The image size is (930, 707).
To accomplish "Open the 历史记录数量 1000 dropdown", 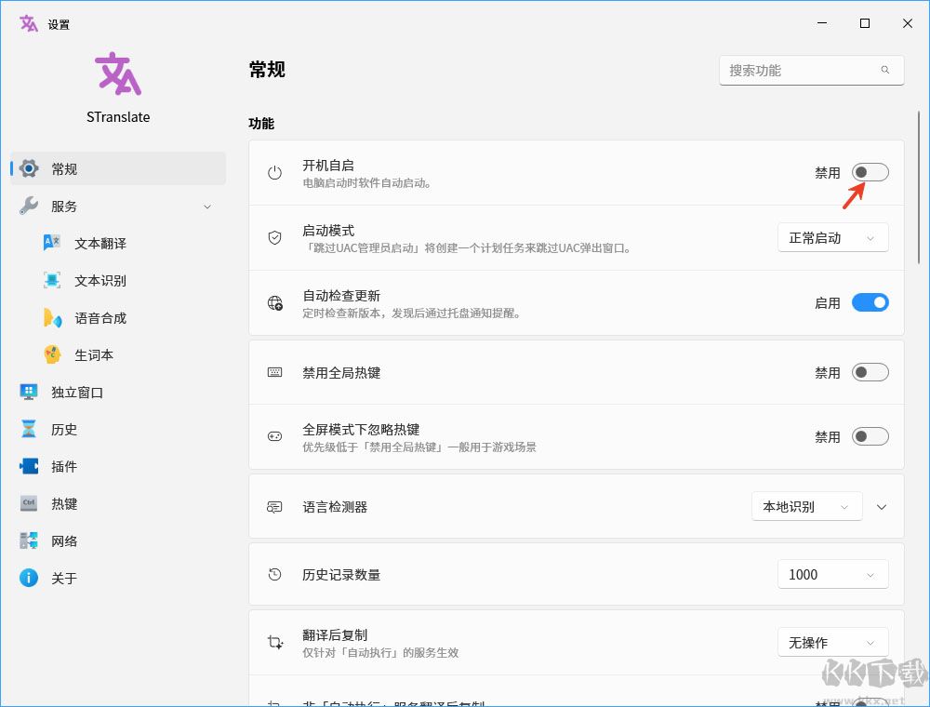I will [x=832, y=574].
